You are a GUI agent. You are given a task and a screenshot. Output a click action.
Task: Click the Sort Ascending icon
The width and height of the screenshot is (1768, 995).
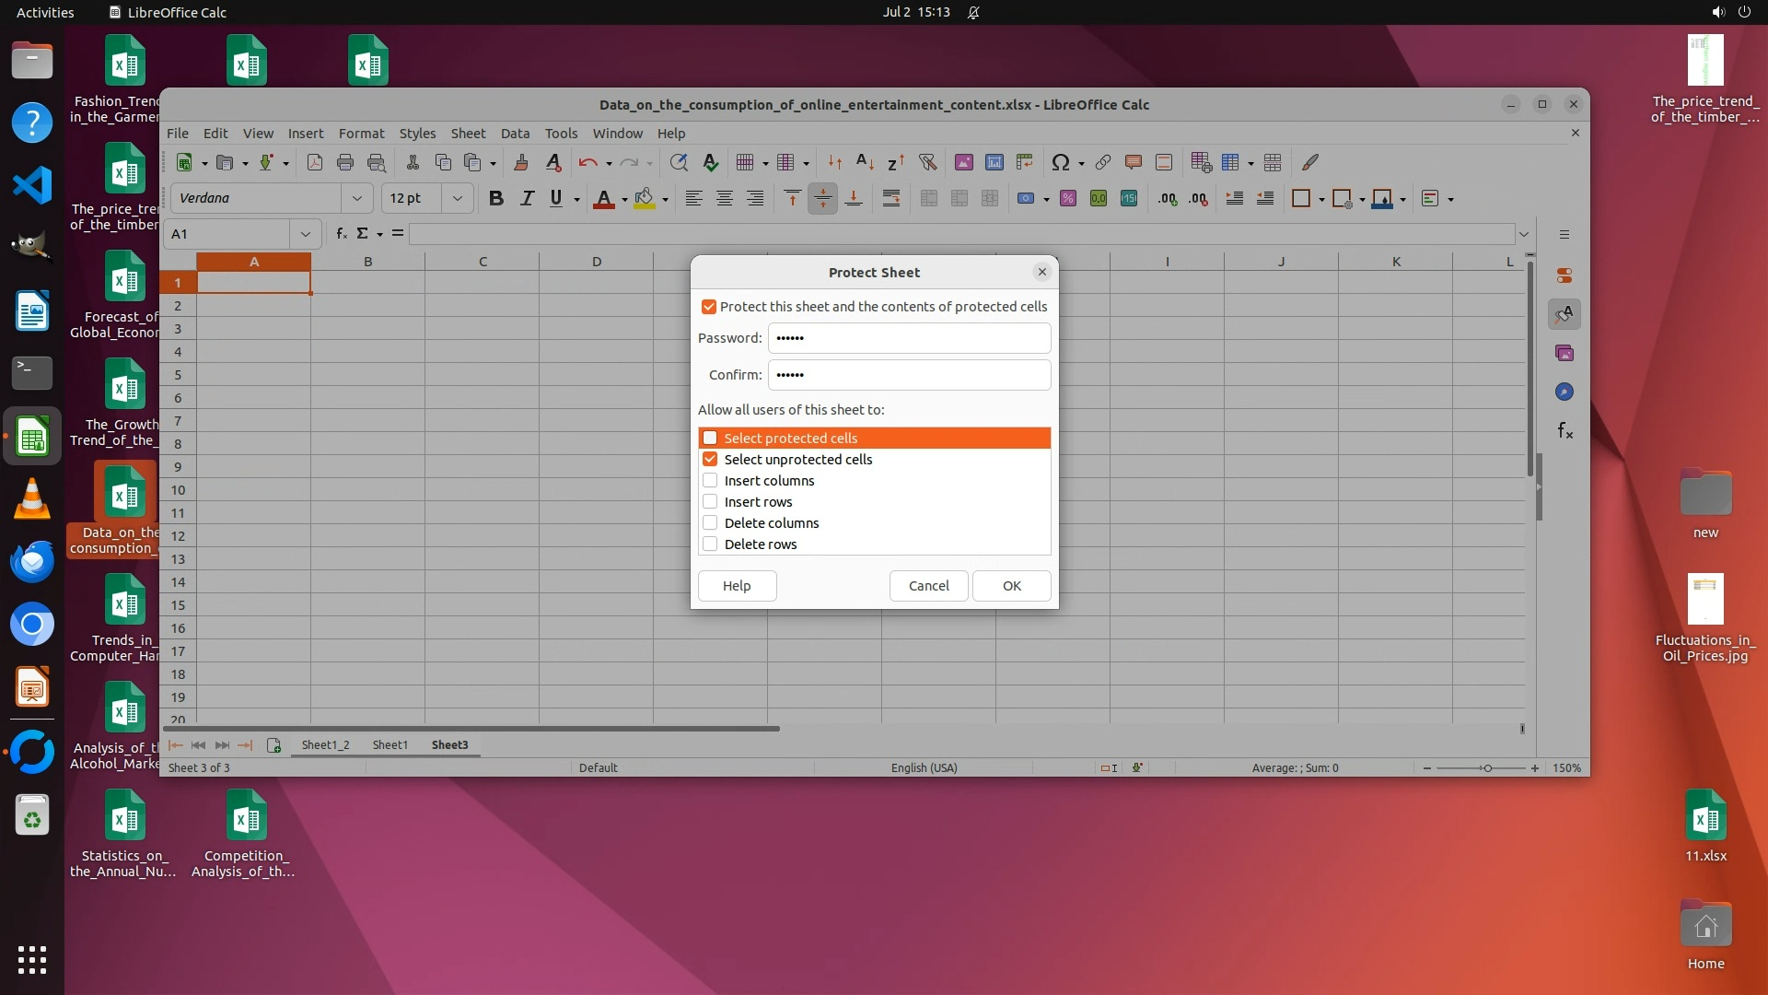coord(865,162)
